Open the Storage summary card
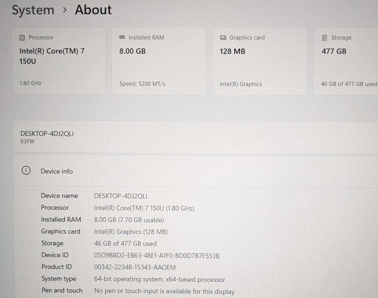 pos(346,61)
